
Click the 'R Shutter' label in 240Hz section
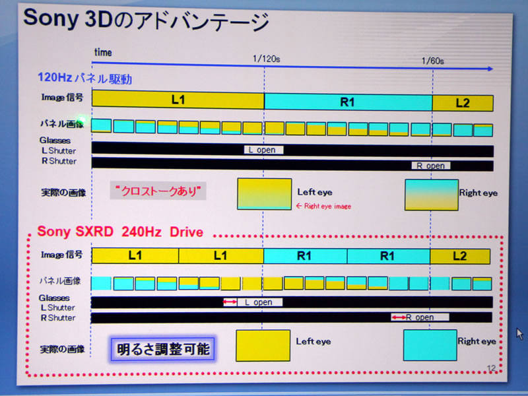pyautogui.click(x=58, y=318)
